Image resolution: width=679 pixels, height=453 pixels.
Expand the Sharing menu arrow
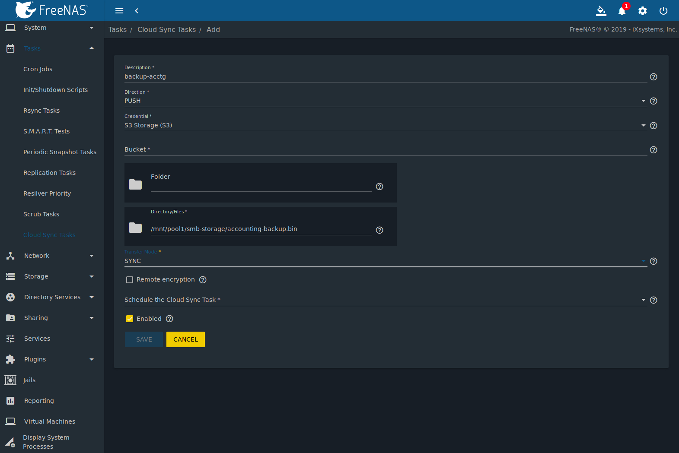click(x=92, y=318)
